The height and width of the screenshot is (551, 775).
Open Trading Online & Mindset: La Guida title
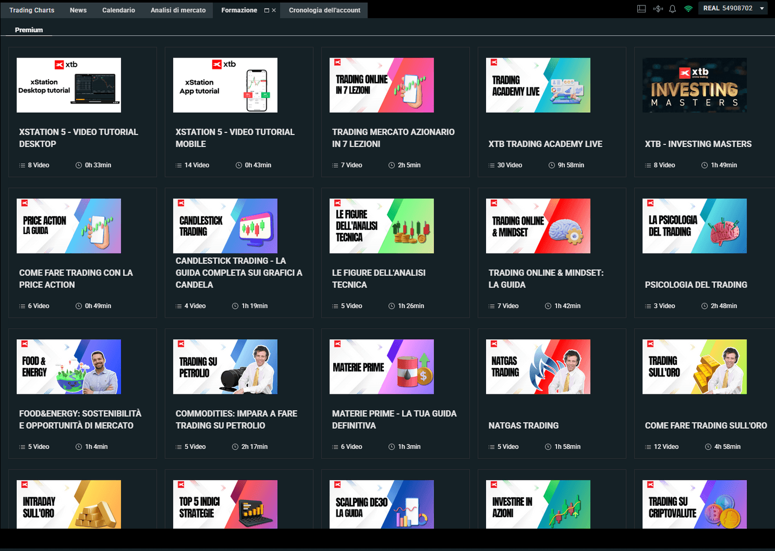point(546,279)
